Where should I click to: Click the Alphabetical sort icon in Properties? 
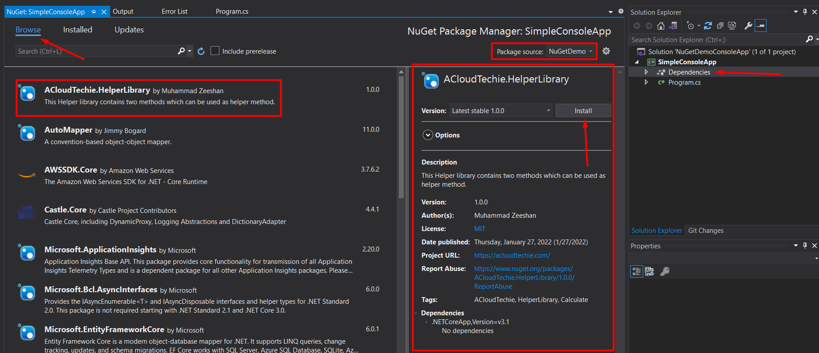649,271
